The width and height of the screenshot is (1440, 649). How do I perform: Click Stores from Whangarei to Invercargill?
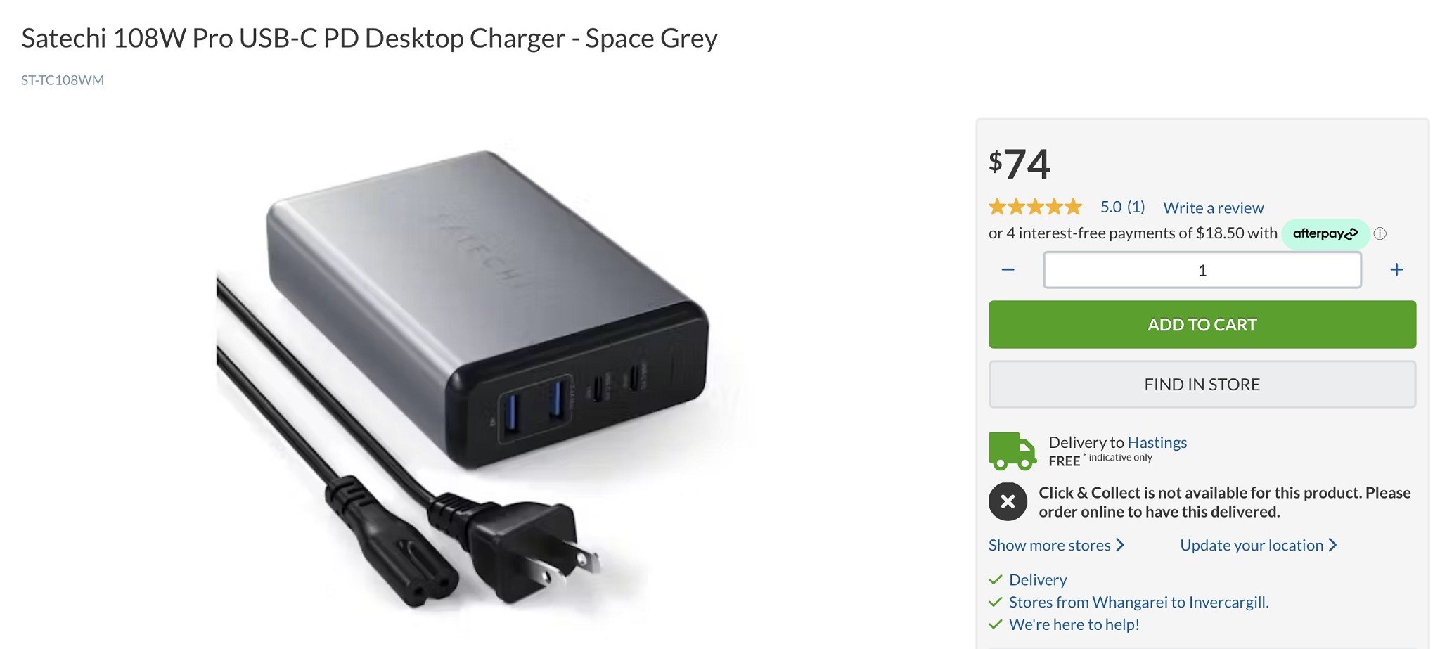click(1138, 603)
